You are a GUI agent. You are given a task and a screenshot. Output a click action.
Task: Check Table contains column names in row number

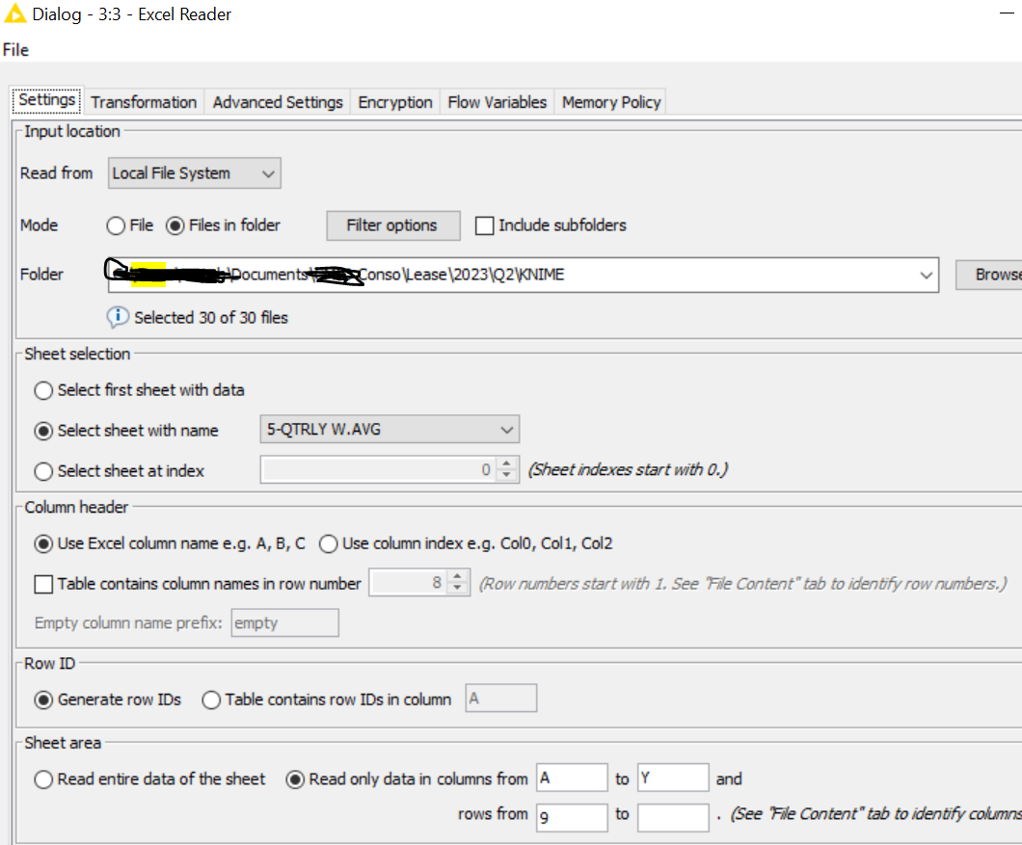click(44, 584)
